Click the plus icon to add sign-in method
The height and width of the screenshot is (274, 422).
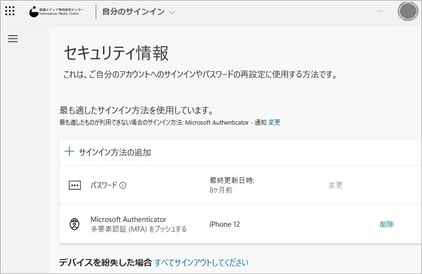(x=69, y=152)
